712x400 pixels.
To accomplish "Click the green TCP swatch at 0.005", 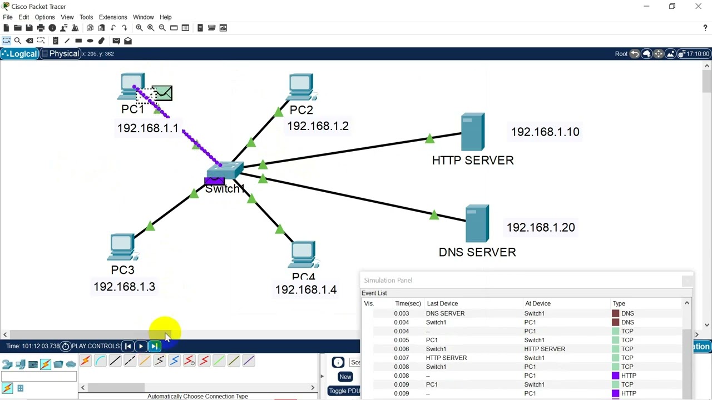I will click(615, 340).
